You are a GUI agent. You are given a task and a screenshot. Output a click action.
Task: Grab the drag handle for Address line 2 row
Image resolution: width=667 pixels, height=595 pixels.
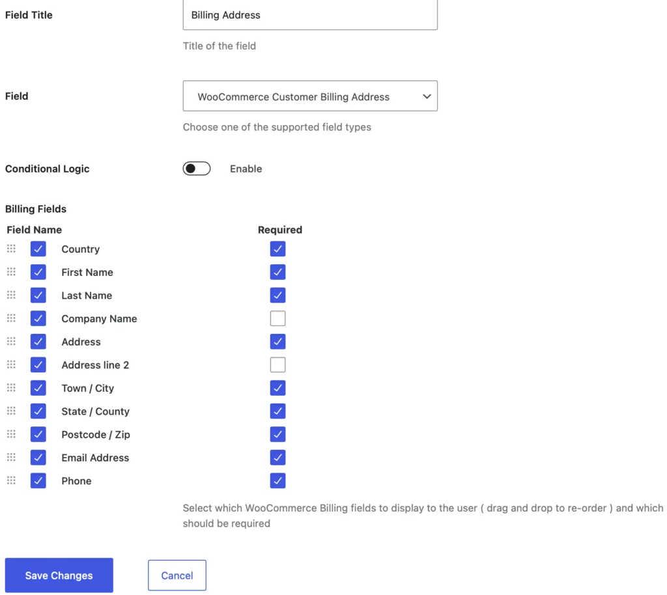[x=11, y=364]
